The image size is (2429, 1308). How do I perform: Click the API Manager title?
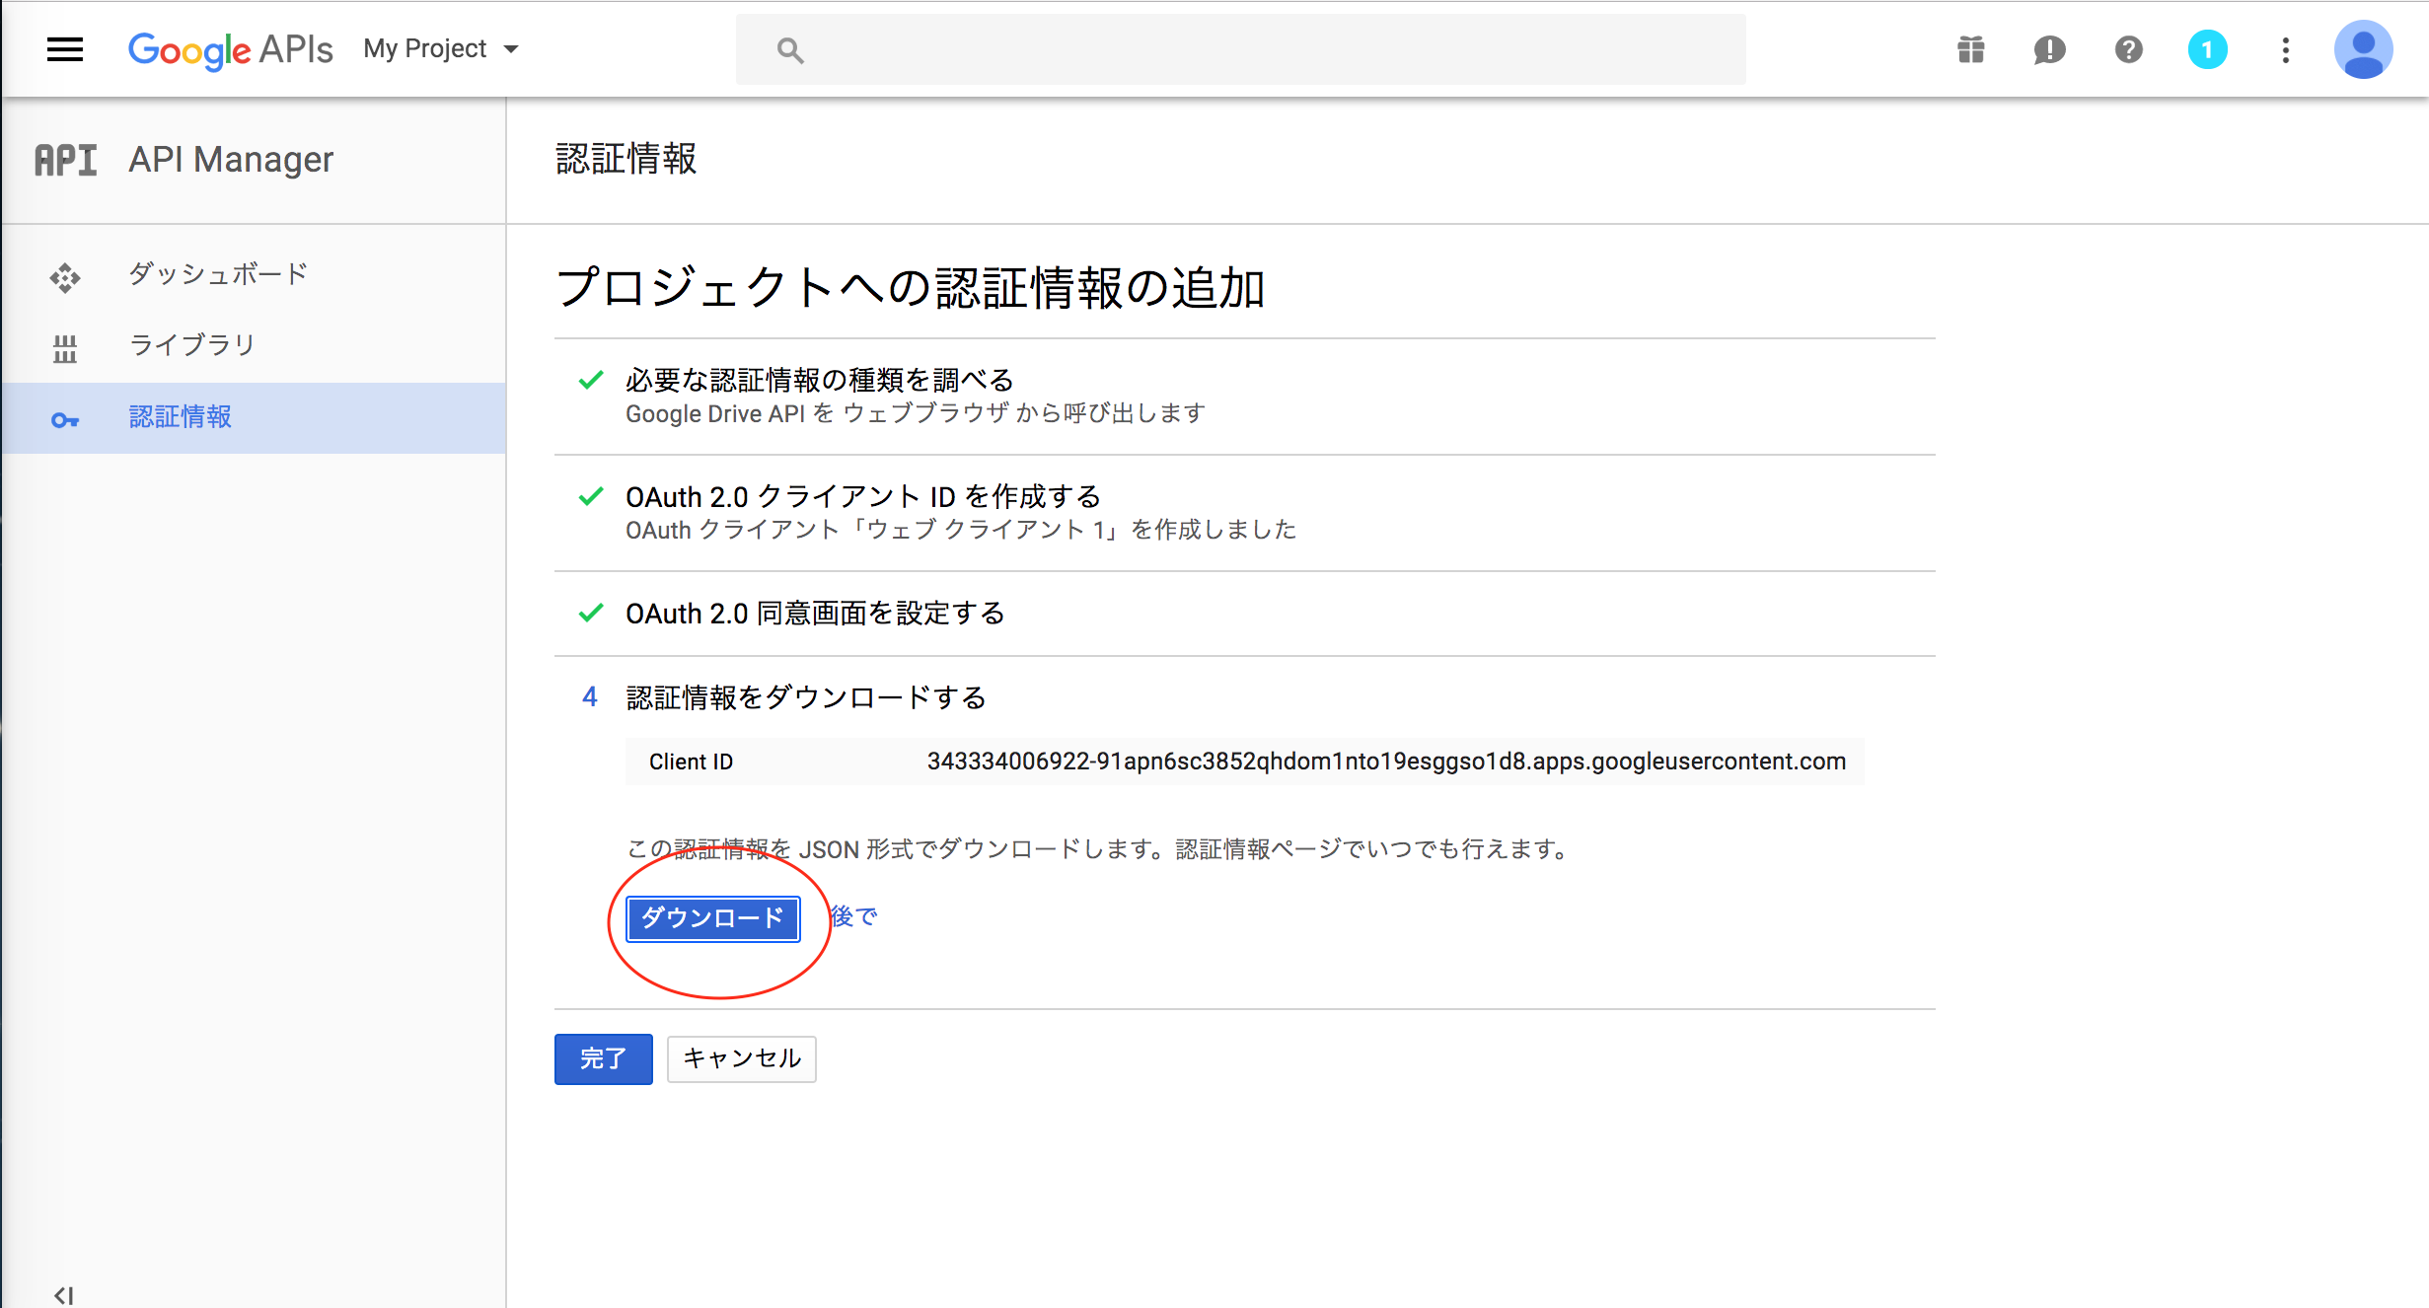231,160
